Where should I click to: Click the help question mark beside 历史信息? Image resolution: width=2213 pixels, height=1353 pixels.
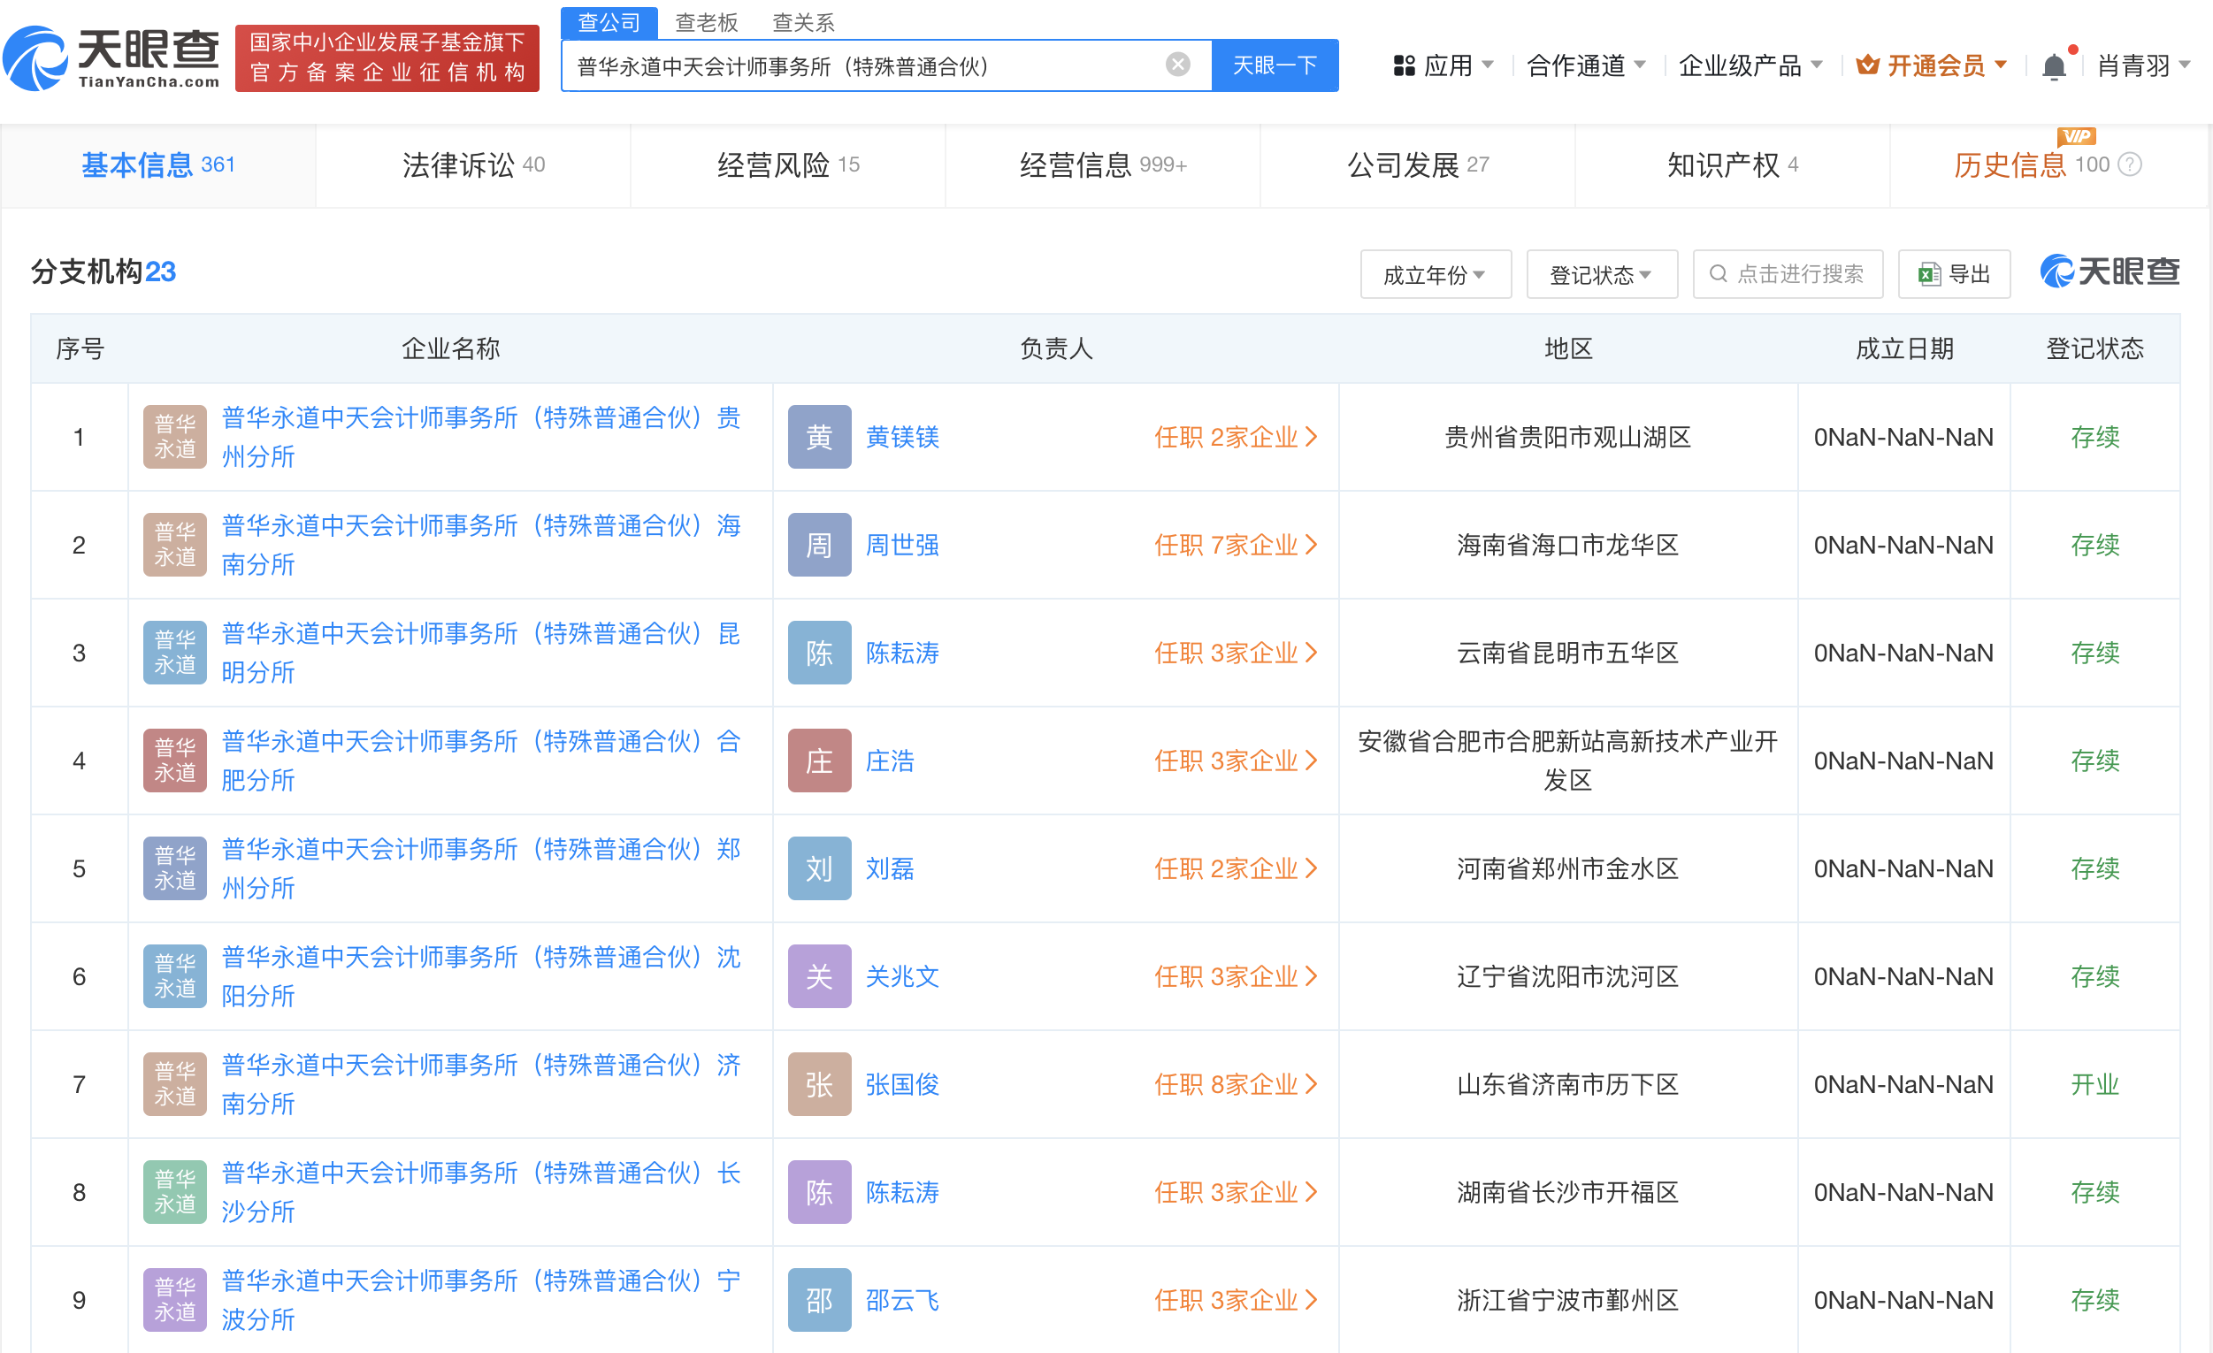2131,164
